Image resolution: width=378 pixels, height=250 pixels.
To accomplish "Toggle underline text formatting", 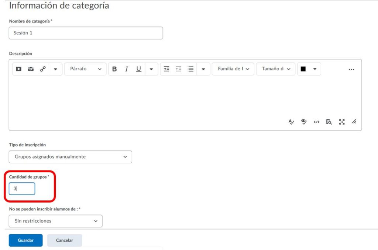I will 139,69.
